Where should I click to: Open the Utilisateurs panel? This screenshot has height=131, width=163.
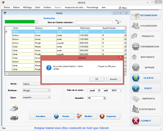pos(146,26)
